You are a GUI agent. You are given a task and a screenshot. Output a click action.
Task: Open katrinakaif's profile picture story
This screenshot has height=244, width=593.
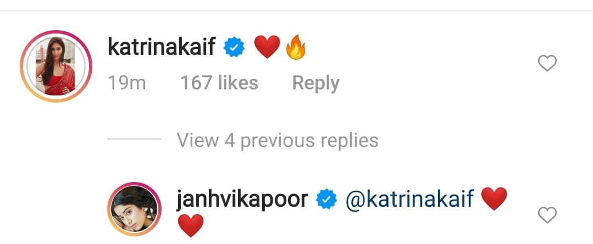pyautogui.click(x=56, y=66)
